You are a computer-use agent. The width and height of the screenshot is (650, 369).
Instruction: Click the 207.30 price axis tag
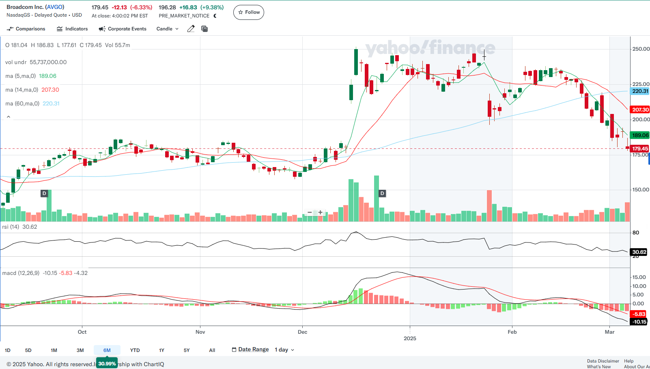click(640, 110)
